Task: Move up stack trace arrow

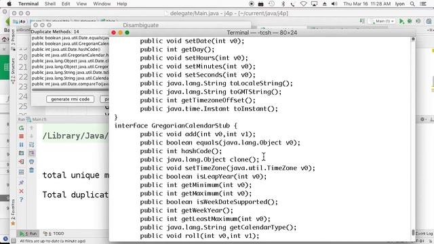Action: tap(32, 128)
